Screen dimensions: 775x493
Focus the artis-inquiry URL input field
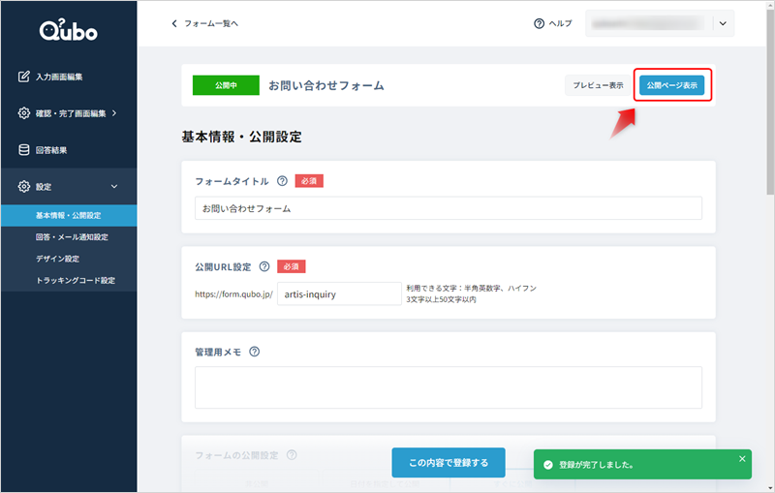(339, 293)
